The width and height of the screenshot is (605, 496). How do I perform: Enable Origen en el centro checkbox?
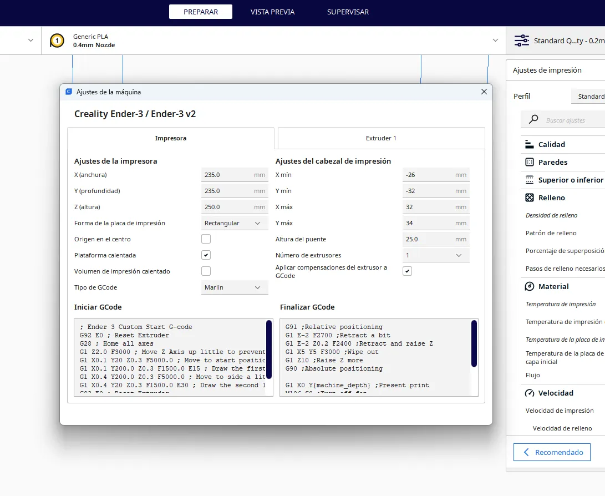[206, 239]
